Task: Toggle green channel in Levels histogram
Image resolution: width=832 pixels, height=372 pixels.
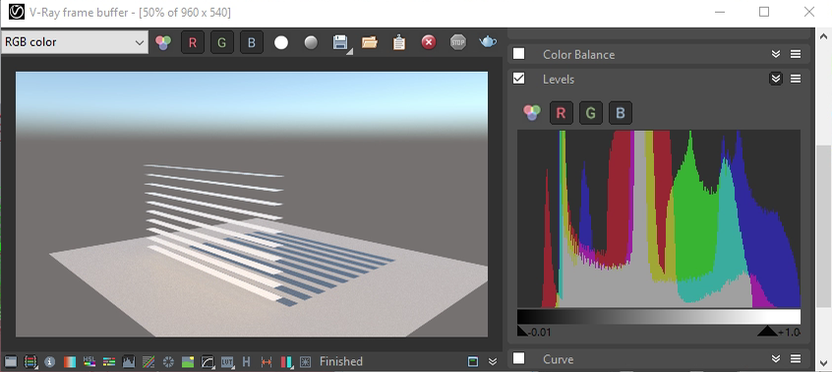Action: point(591,112)
